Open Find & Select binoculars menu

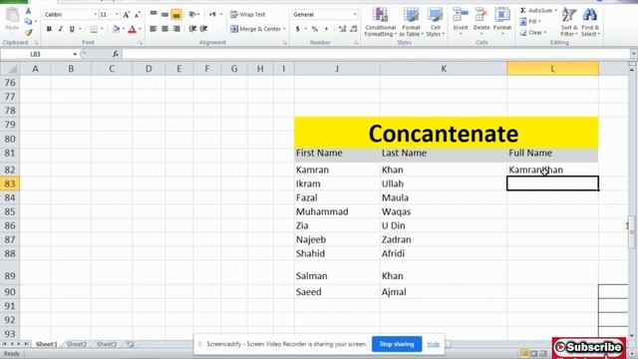(x=590, y=22)
